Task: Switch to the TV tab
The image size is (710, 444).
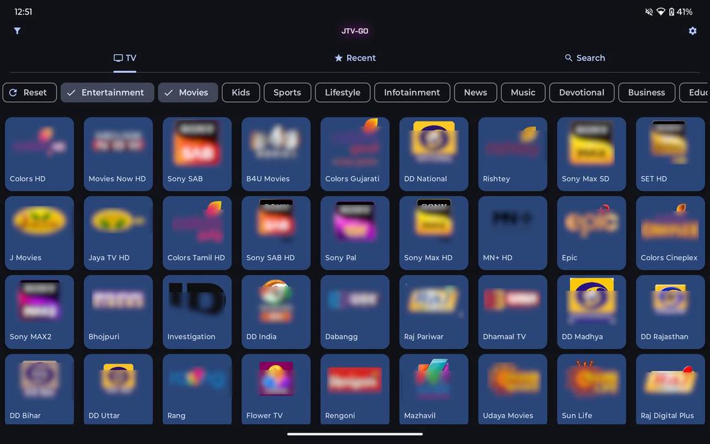Action: (x=124, y=58)
